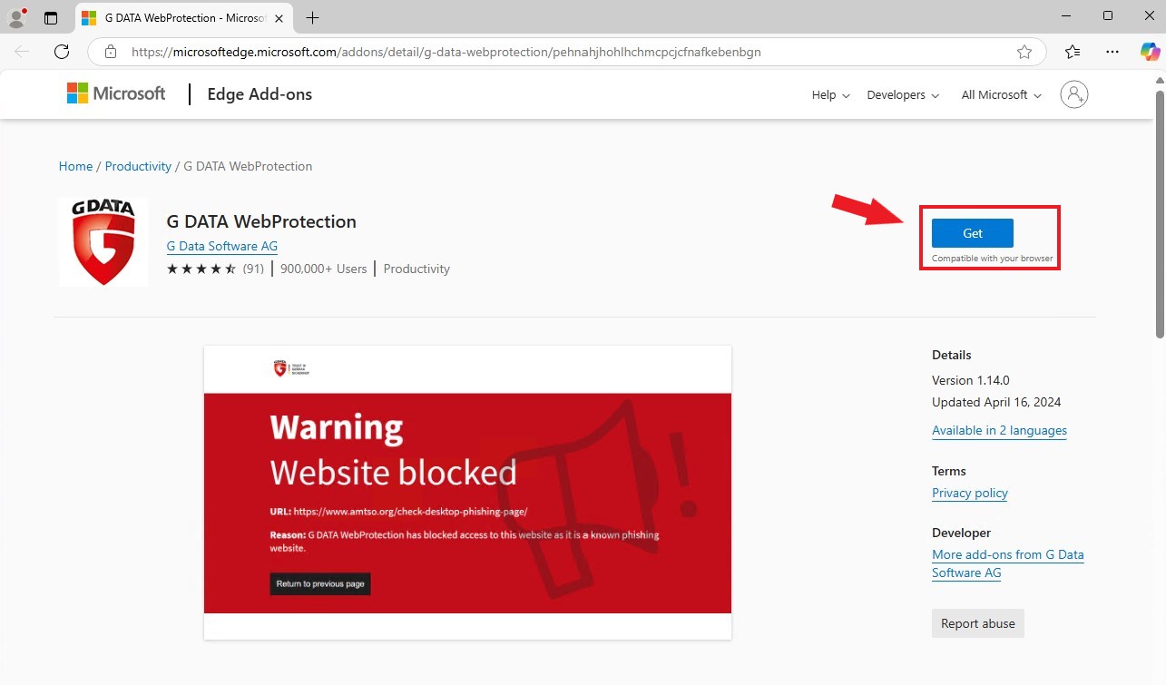Click the Version 1.14.0 text
Screen dimensions: 1166x685
(971, 380)
